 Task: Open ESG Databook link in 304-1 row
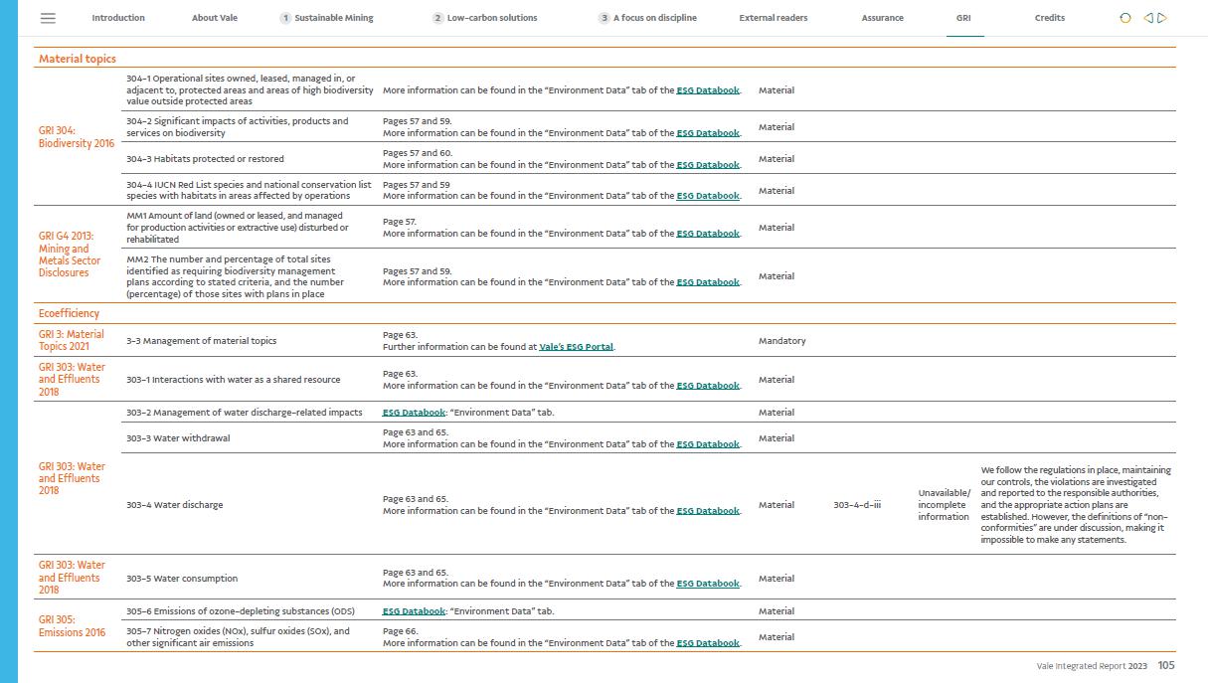pos(708,90)
